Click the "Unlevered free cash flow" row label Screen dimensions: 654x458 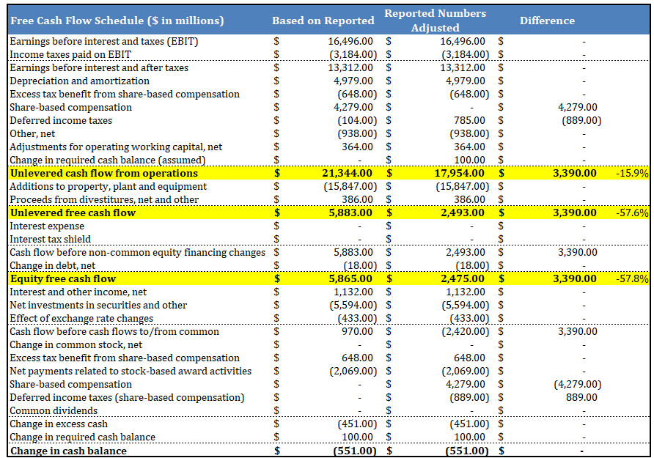(x=73, y=213)
